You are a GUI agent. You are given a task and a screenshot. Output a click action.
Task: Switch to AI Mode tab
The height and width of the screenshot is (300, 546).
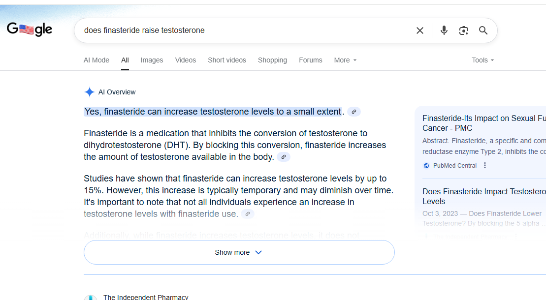(x=96, y=60)
